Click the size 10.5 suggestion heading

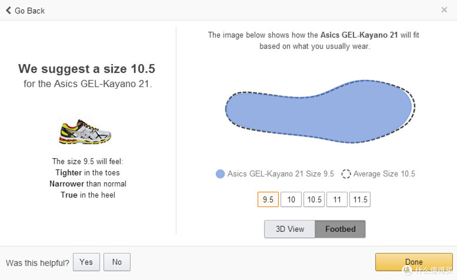point(87,69)
